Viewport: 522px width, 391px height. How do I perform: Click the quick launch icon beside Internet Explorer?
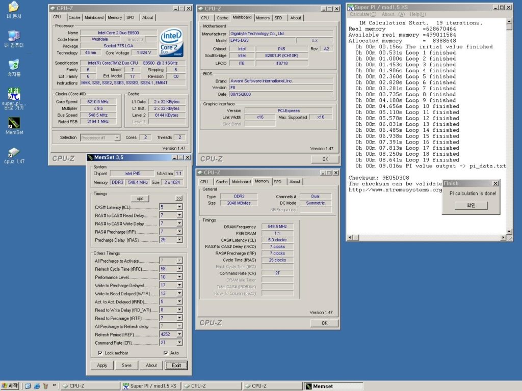pos(45,386)
